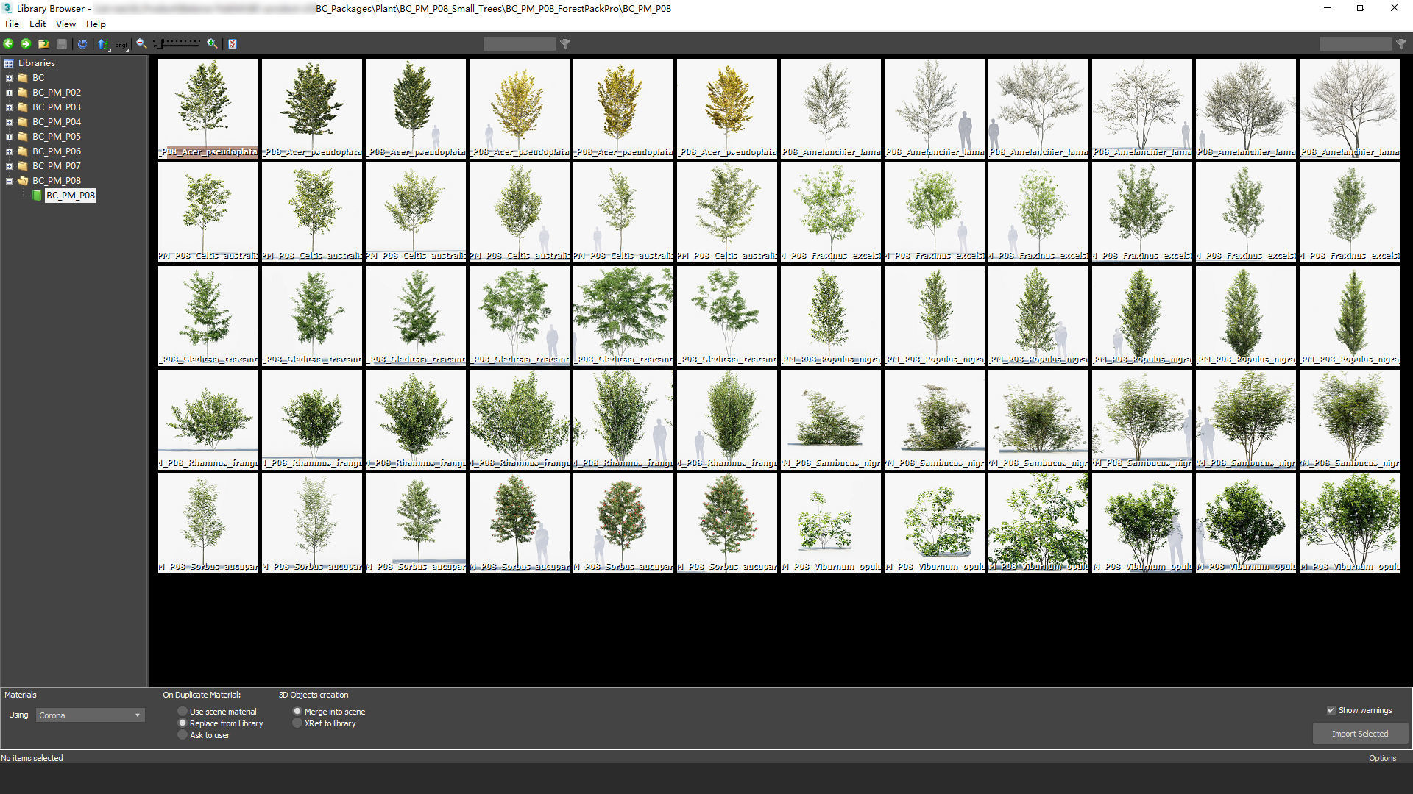
Task: Go back with the green left arrow
Action: (8, 44)
